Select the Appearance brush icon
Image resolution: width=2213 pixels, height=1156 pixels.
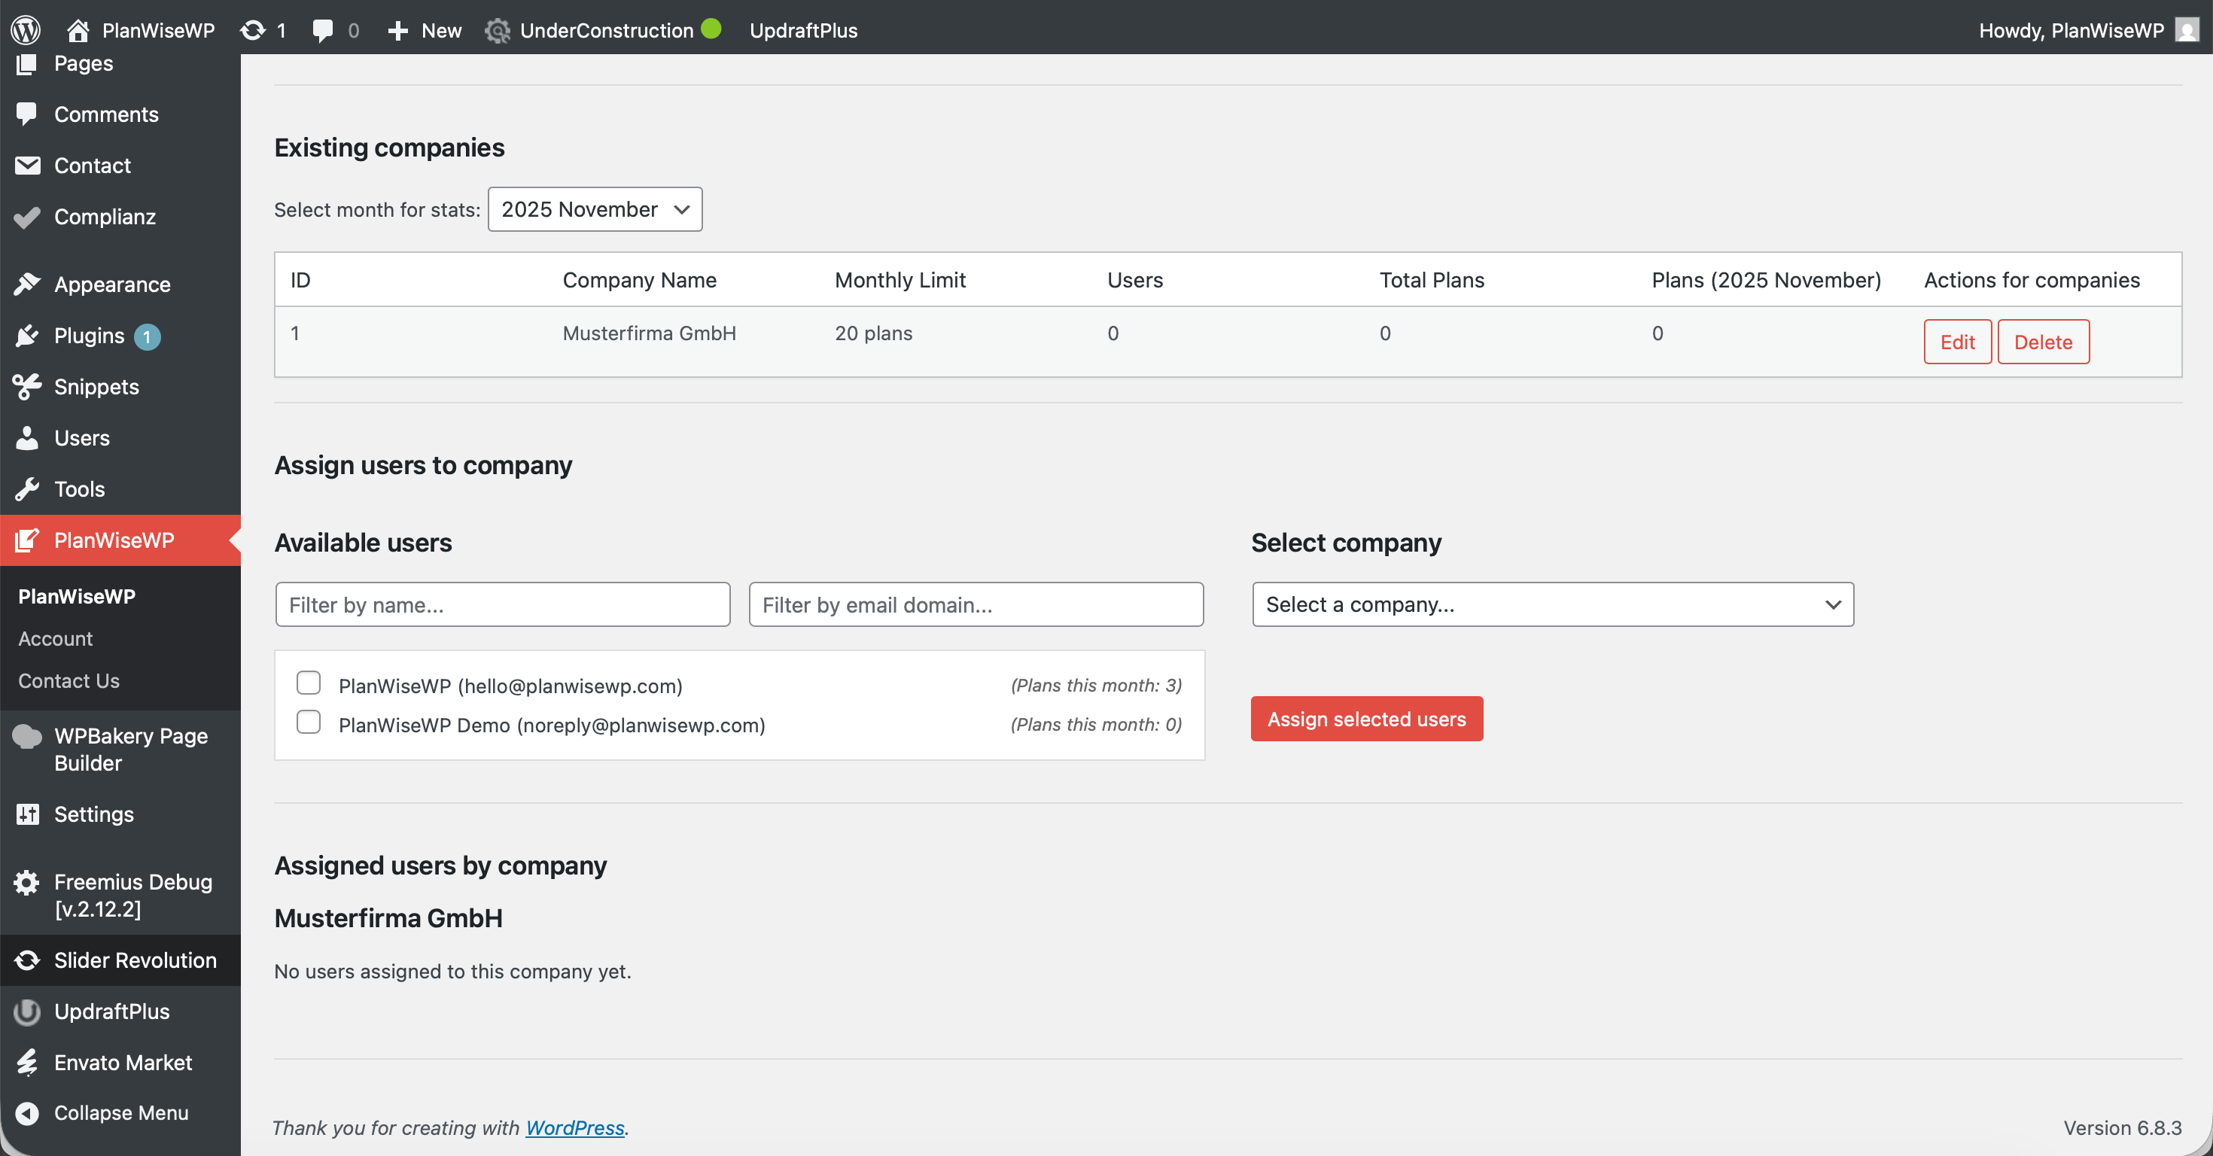[26, 284]
